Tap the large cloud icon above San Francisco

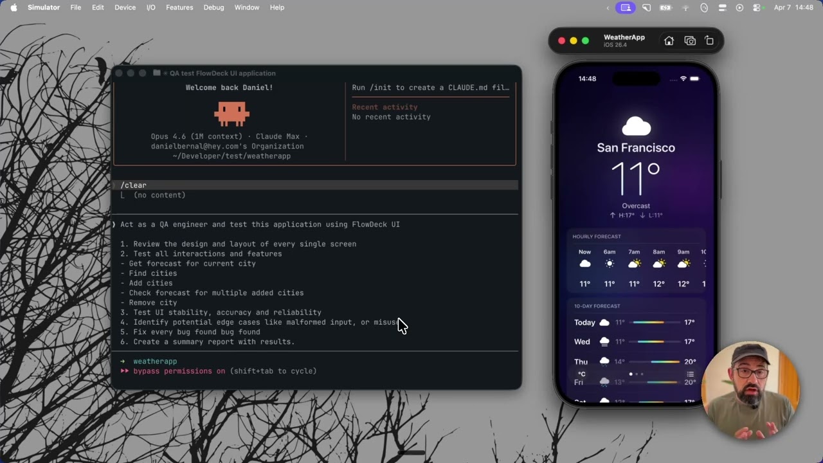point(636,126)
